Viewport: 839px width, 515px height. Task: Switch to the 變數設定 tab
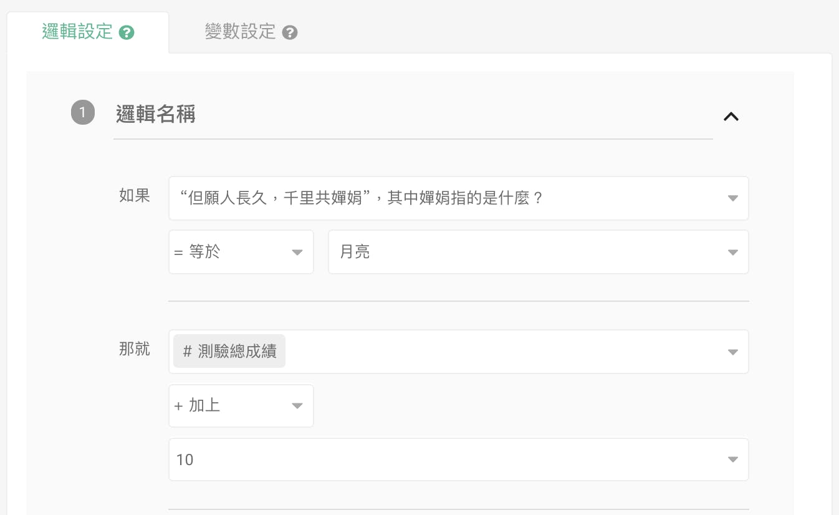(241, 32)
